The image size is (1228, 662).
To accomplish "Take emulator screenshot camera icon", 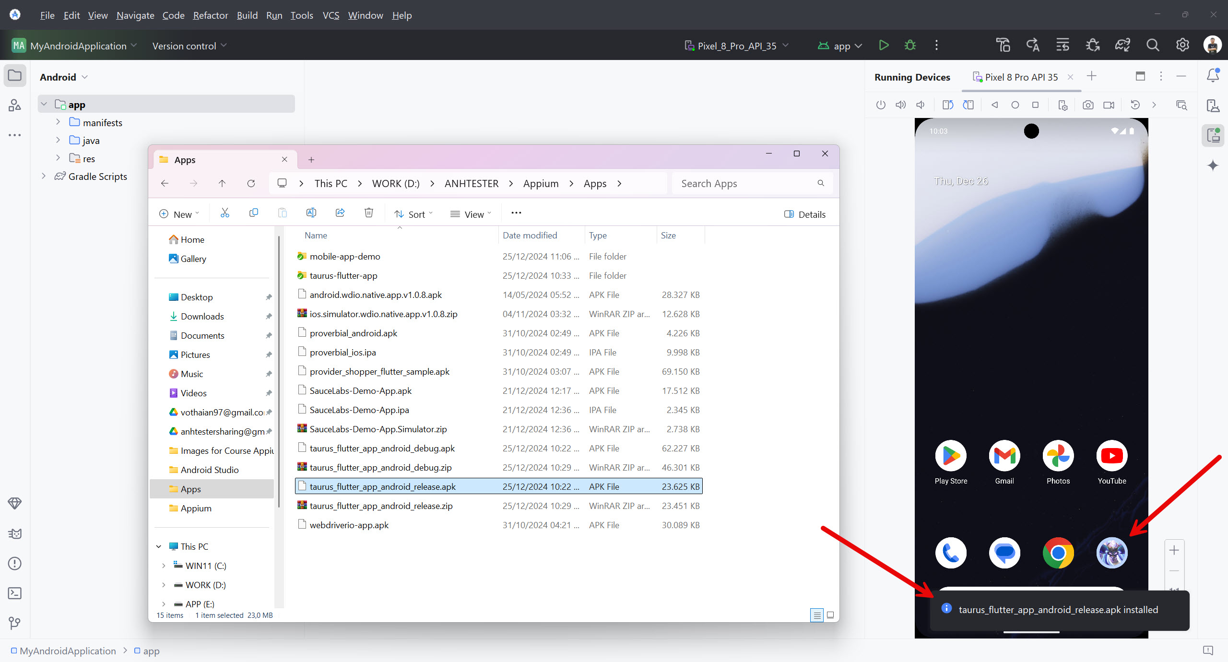I will click(1088, 105).
